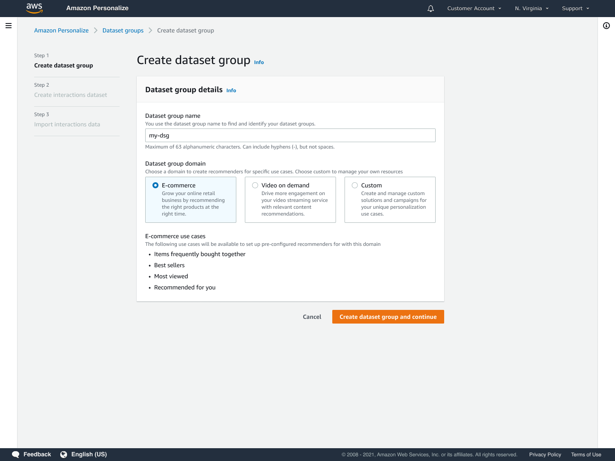This screenshot has height=461, width=615.
Task: Click Create dataset group and continue
Action: (388, 317)
